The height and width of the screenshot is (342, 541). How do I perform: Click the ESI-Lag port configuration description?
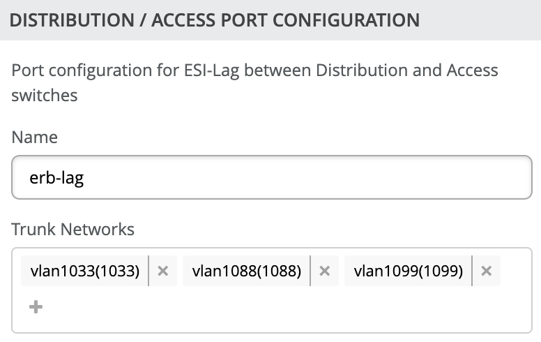point(254,82)
